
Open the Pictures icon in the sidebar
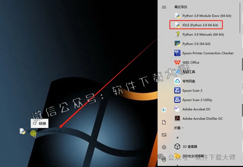164,135
